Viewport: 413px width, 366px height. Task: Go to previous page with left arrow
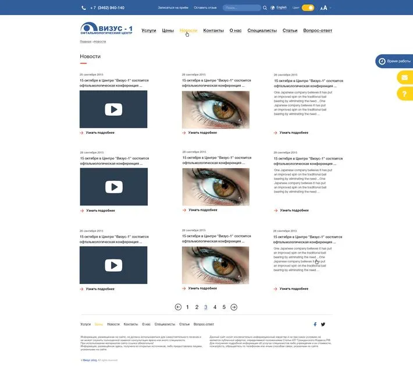tap(178, 307)
